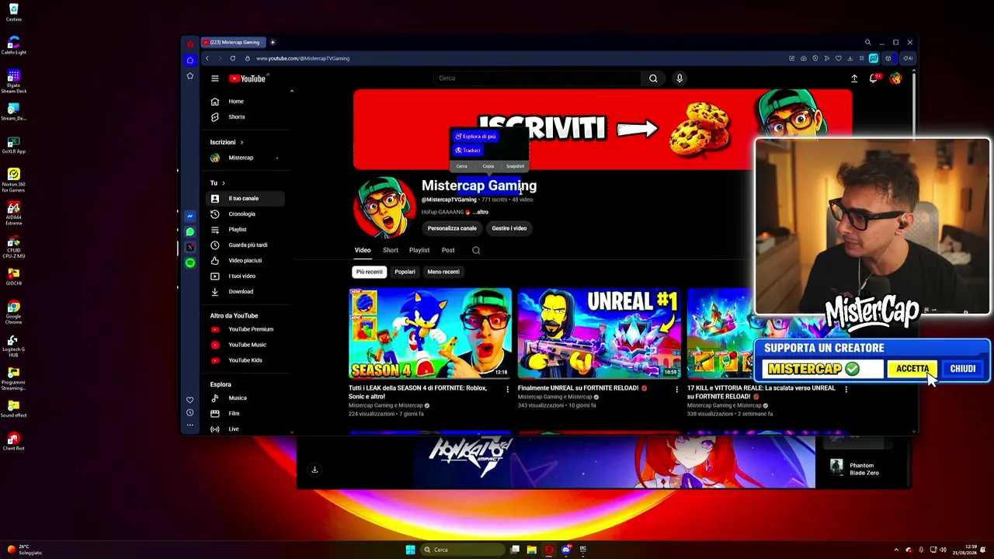Select the Più recenti filter chip

pyautogui.click(x=370, y=272)
